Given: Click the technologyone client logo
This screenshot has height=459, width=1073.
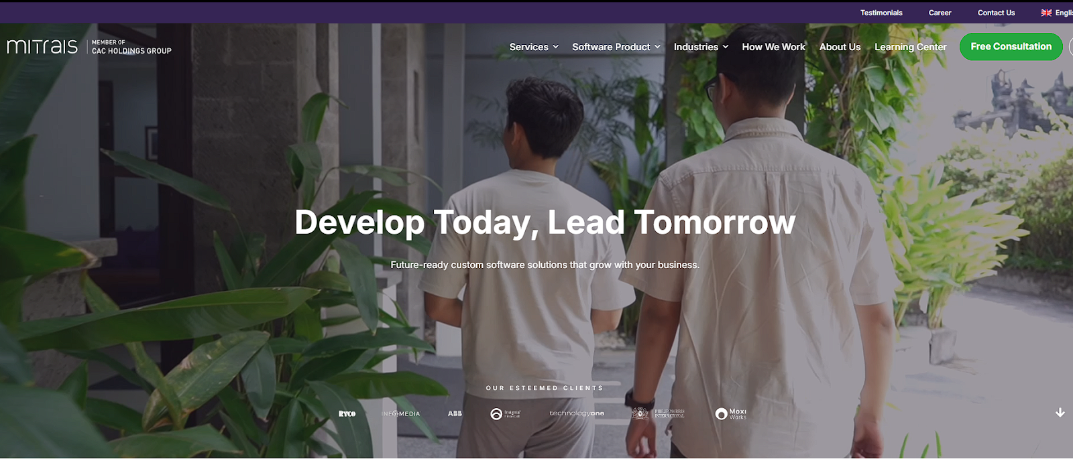Looking at the screenshot, I should [577, 413].
